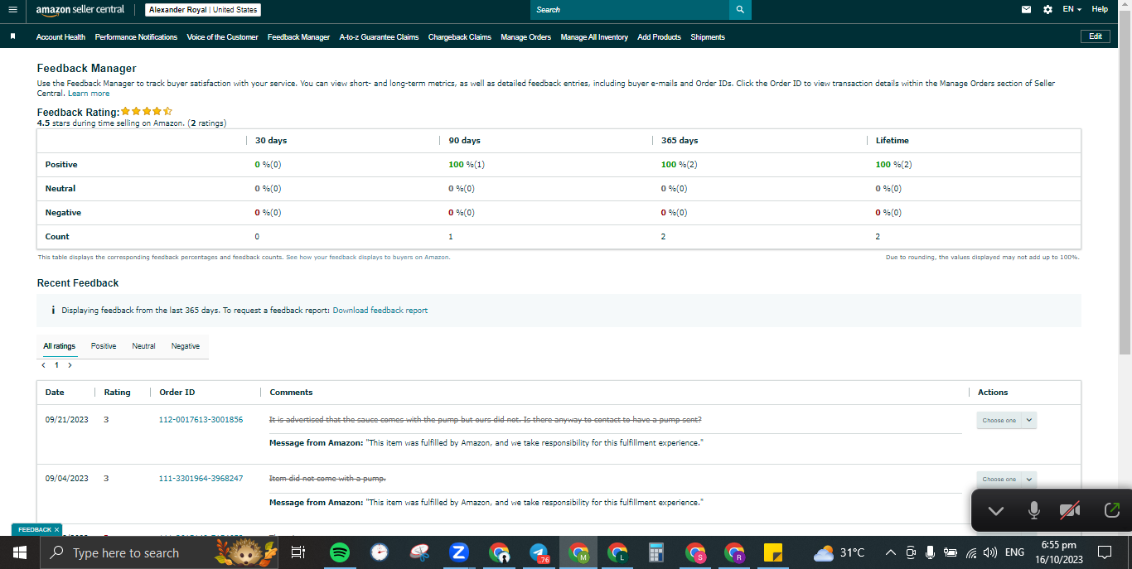Viewport: 1132px width, 569px height.
Task: Open the Windows notifications panel
Action: 1105,552
